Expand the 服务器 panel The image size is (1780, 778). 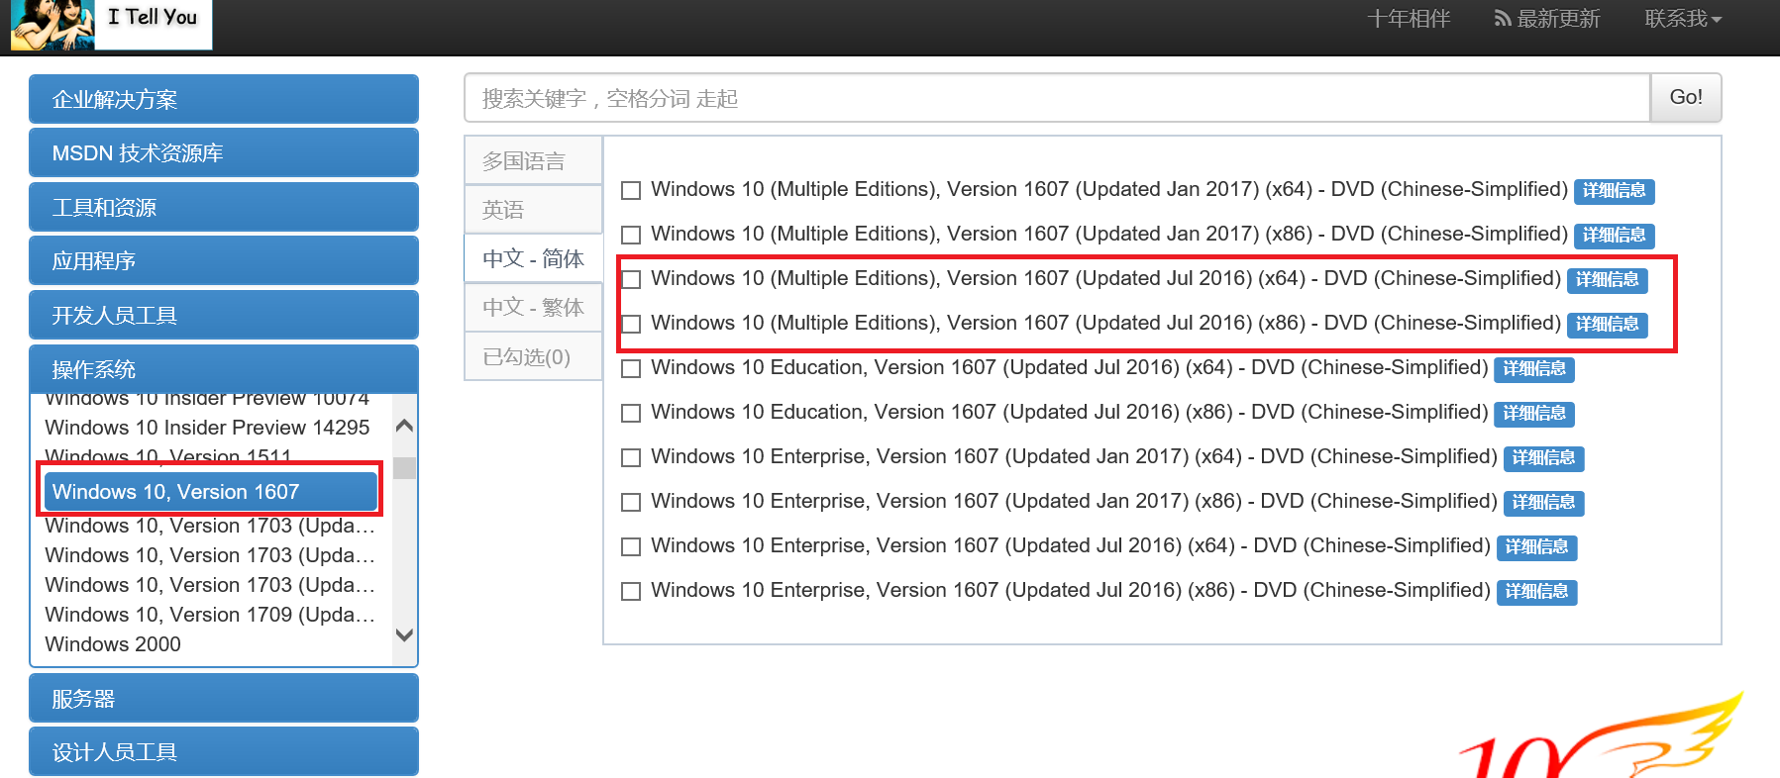[224, 699]
